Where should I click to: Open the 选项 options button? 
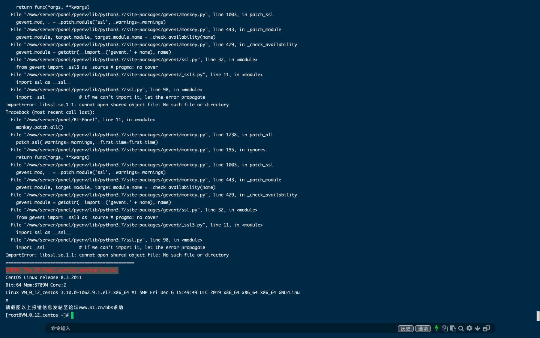[423, 329]
